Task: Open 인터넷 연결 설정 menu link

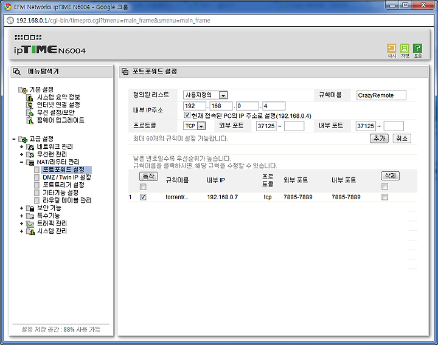Action: 58,105
